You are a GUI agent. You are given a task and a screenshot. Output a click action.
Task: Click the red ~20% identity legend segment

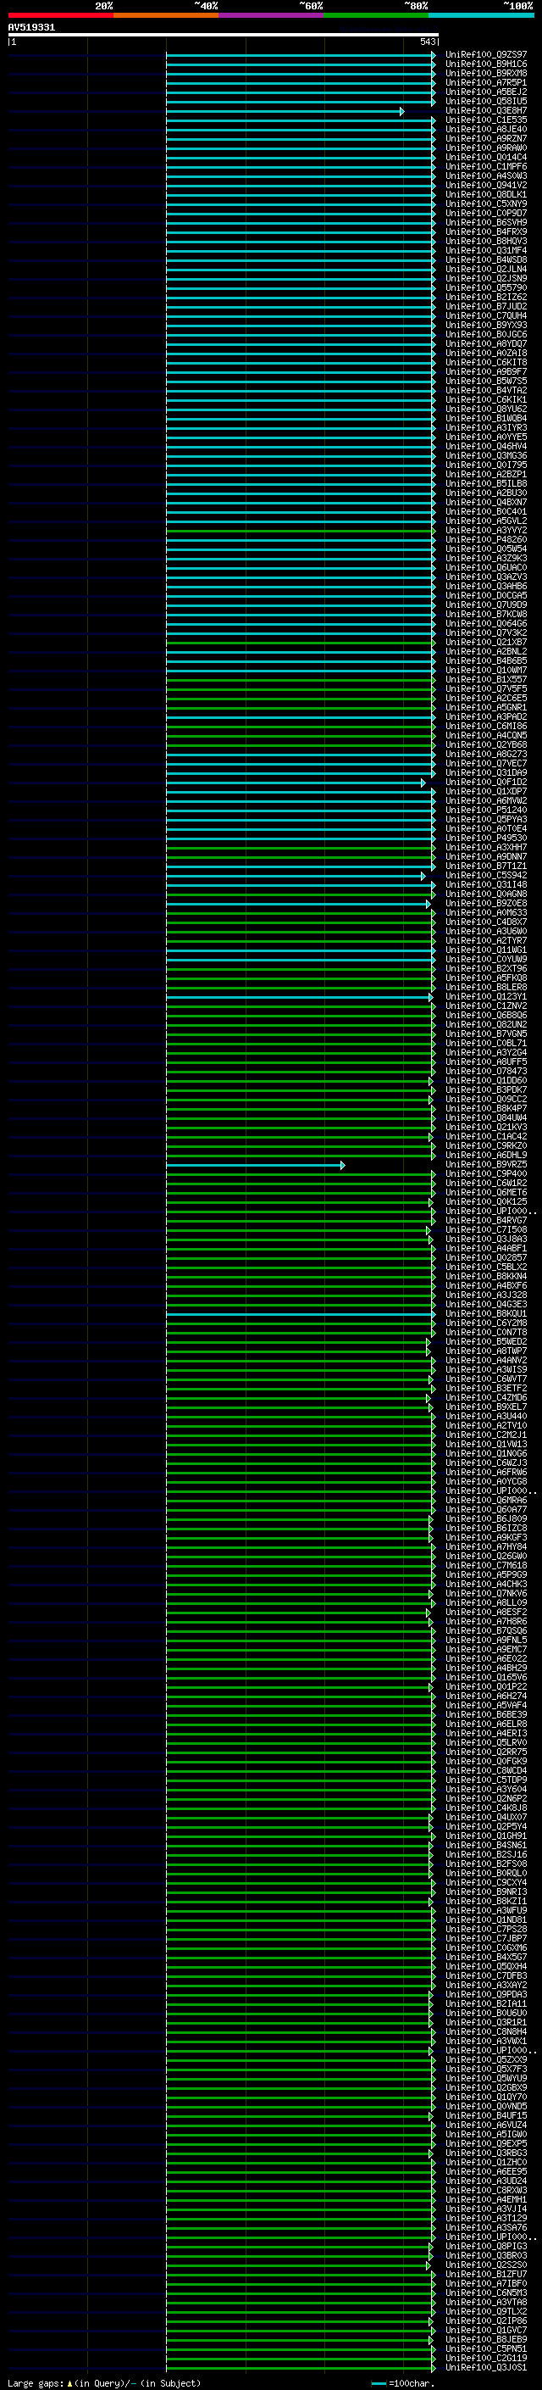pyautogui.click(x=61, y=15)
